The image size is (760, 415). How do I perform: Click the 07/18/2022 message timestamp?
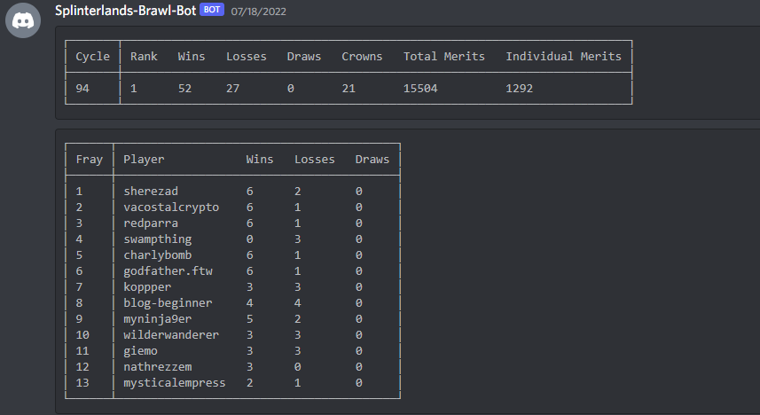pyautogui.click(x=258, y=12)
